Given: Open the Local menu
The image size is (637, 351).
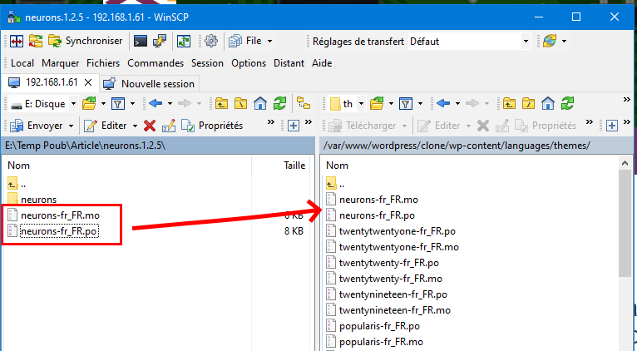Looking at the screenshot, I should 22,63.
